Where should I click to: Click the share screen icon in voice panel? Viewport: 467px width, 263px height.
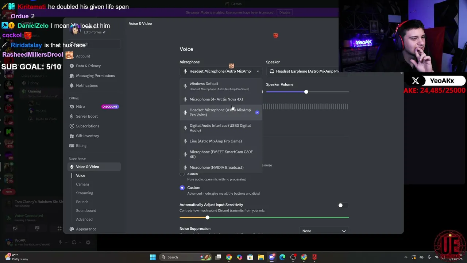[x=37, y=229]
